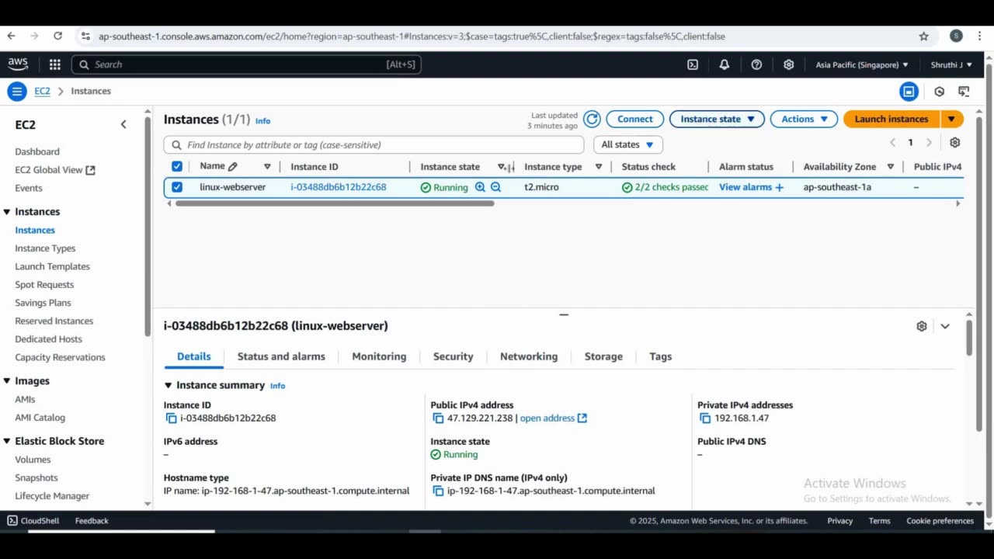Open browser profile avatar

(x=956, y=36)
